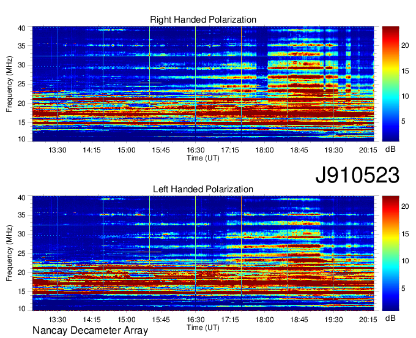Click the Right Handed spectrogram plot
The image size is (416, 338).
tap(203, 84)
